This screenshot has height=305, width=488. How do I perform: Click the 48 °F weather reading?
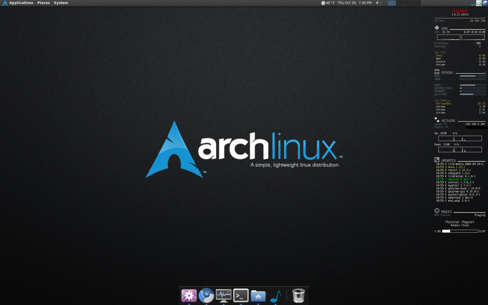tap(330, 3)
